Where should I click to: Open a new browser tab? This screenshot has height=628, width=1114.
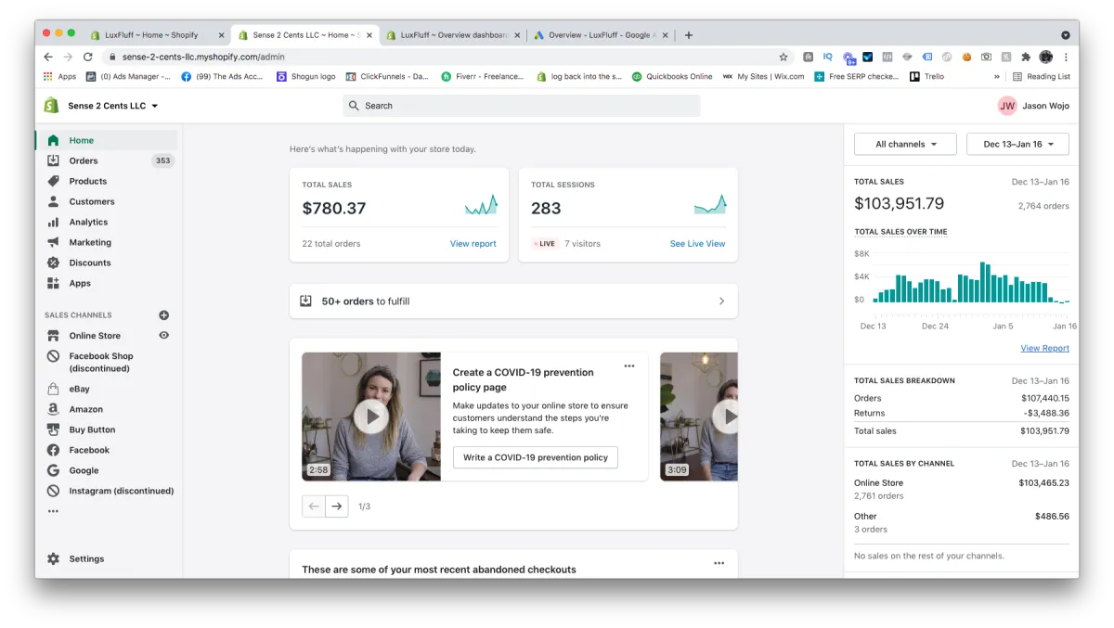[x=689, y=35]
